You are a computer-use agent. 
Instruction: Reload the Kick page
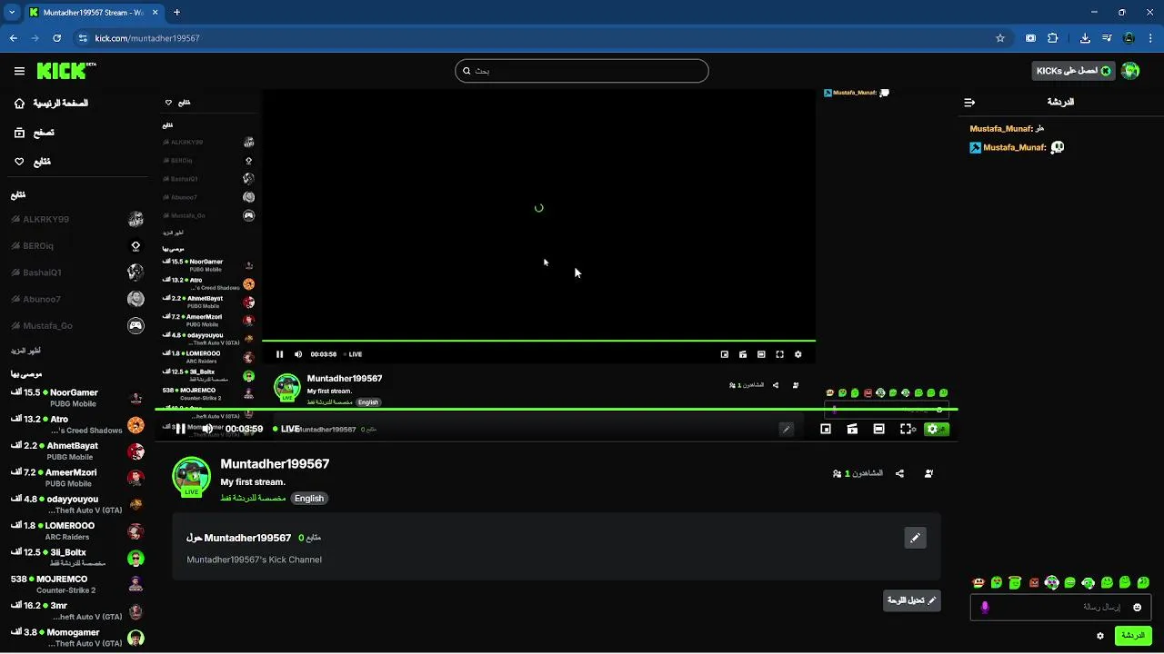pyautogui.click(x=57, y=38)
